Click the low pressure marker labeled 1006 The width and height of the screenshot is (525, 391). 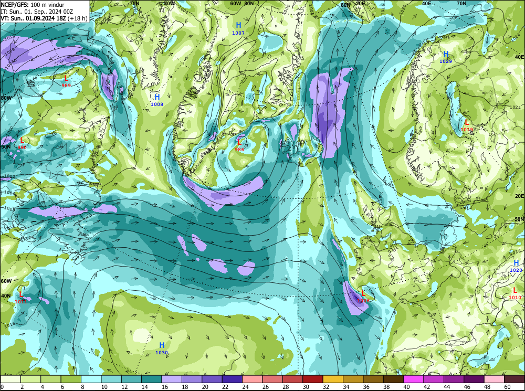(363, 297)
